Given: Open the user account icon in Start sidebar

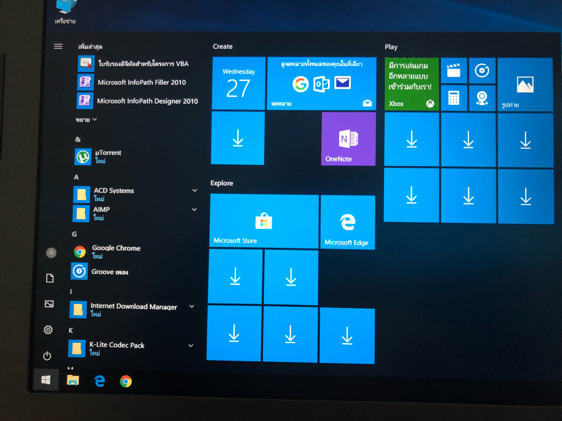Looking at the screenshot, I should 51,253.
